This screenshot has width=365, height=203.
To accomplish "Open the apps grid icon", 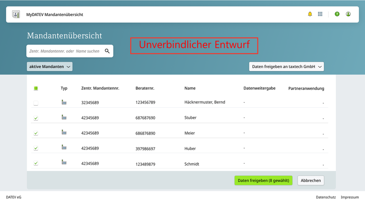I will [x=320, y=14].
